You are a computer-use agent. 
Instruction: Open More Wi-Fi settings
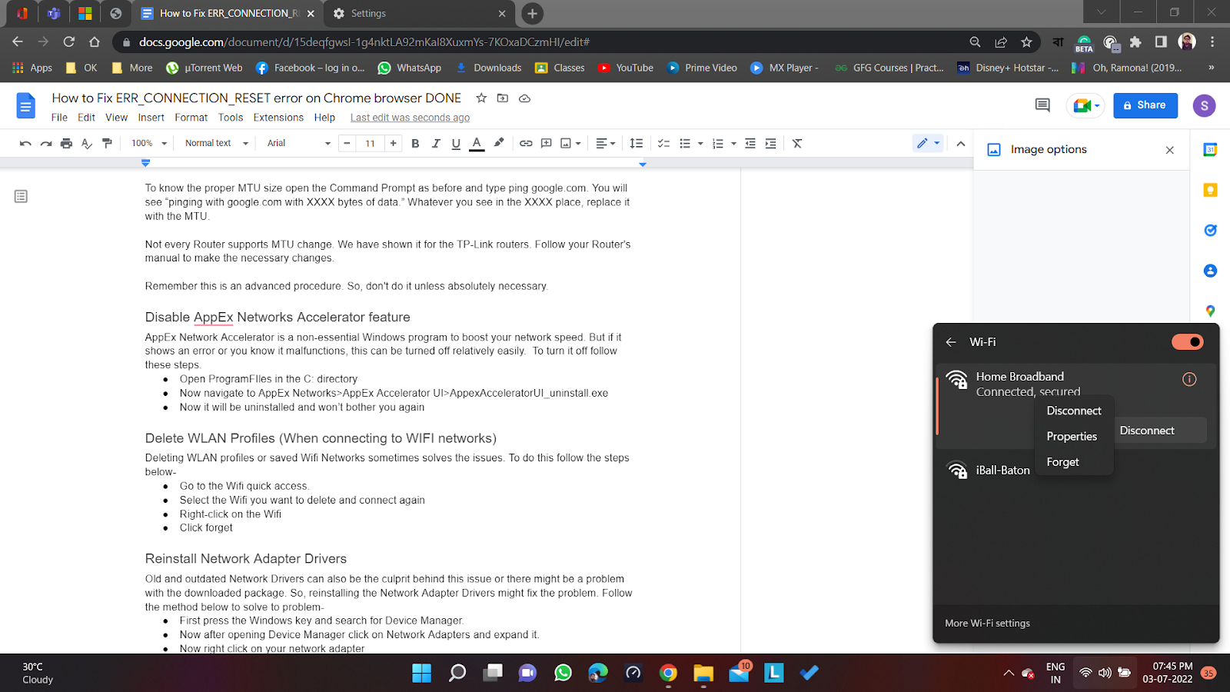coord(987,624)
